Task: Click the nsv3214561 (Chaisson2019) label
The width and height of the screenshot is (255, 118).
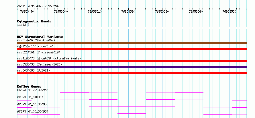Action: 39,52
